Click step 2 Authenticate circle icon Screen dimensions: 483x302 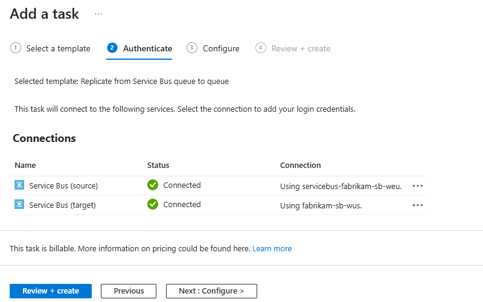(112, 48)
